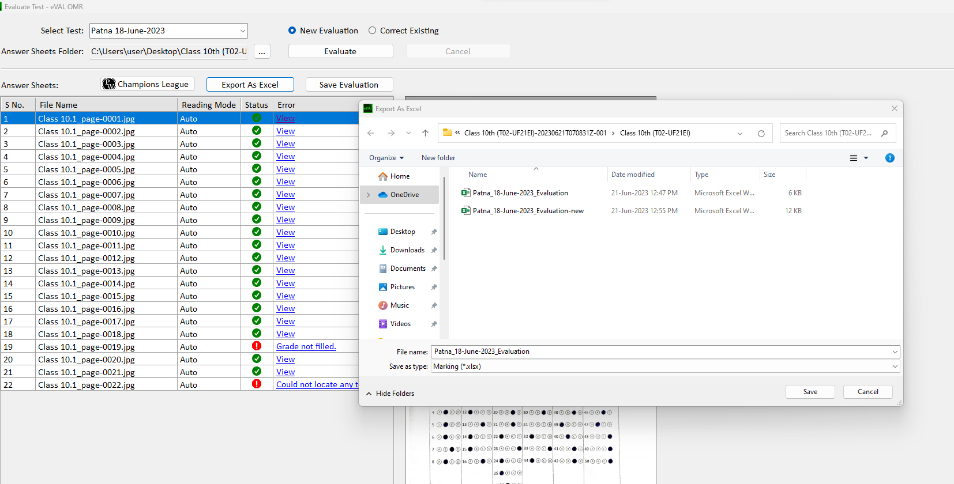Expand the OneDrive tree node
Screen dimensions: 954x484
[369, 195]
